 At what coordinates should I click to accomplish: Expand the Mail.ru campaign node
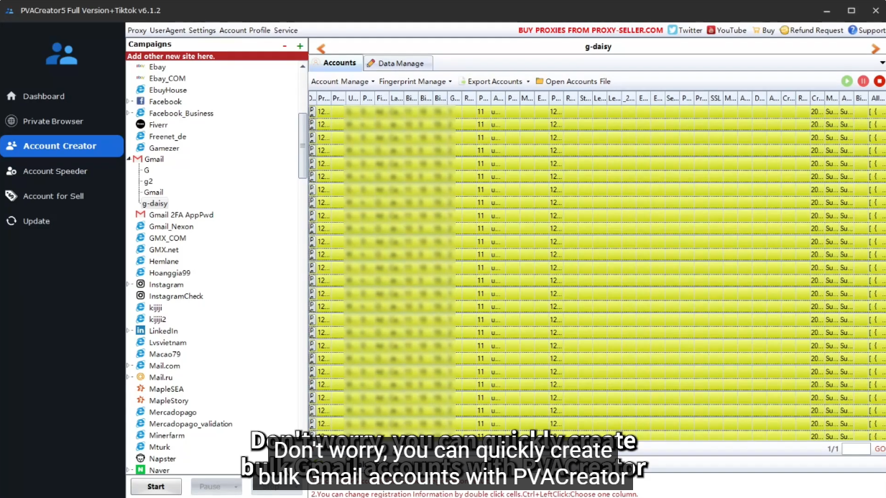pyautogui.click(x=129, y=377)
